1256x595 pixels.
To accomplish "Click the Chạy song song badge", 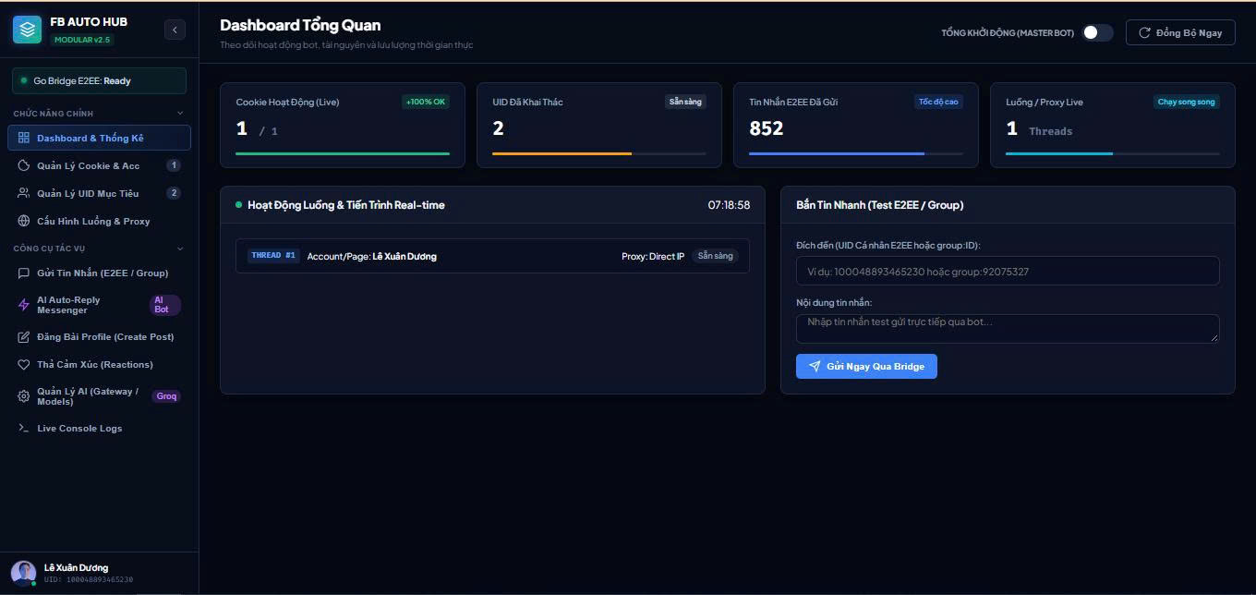I will pyautogui.click(x=1187, y=102).
